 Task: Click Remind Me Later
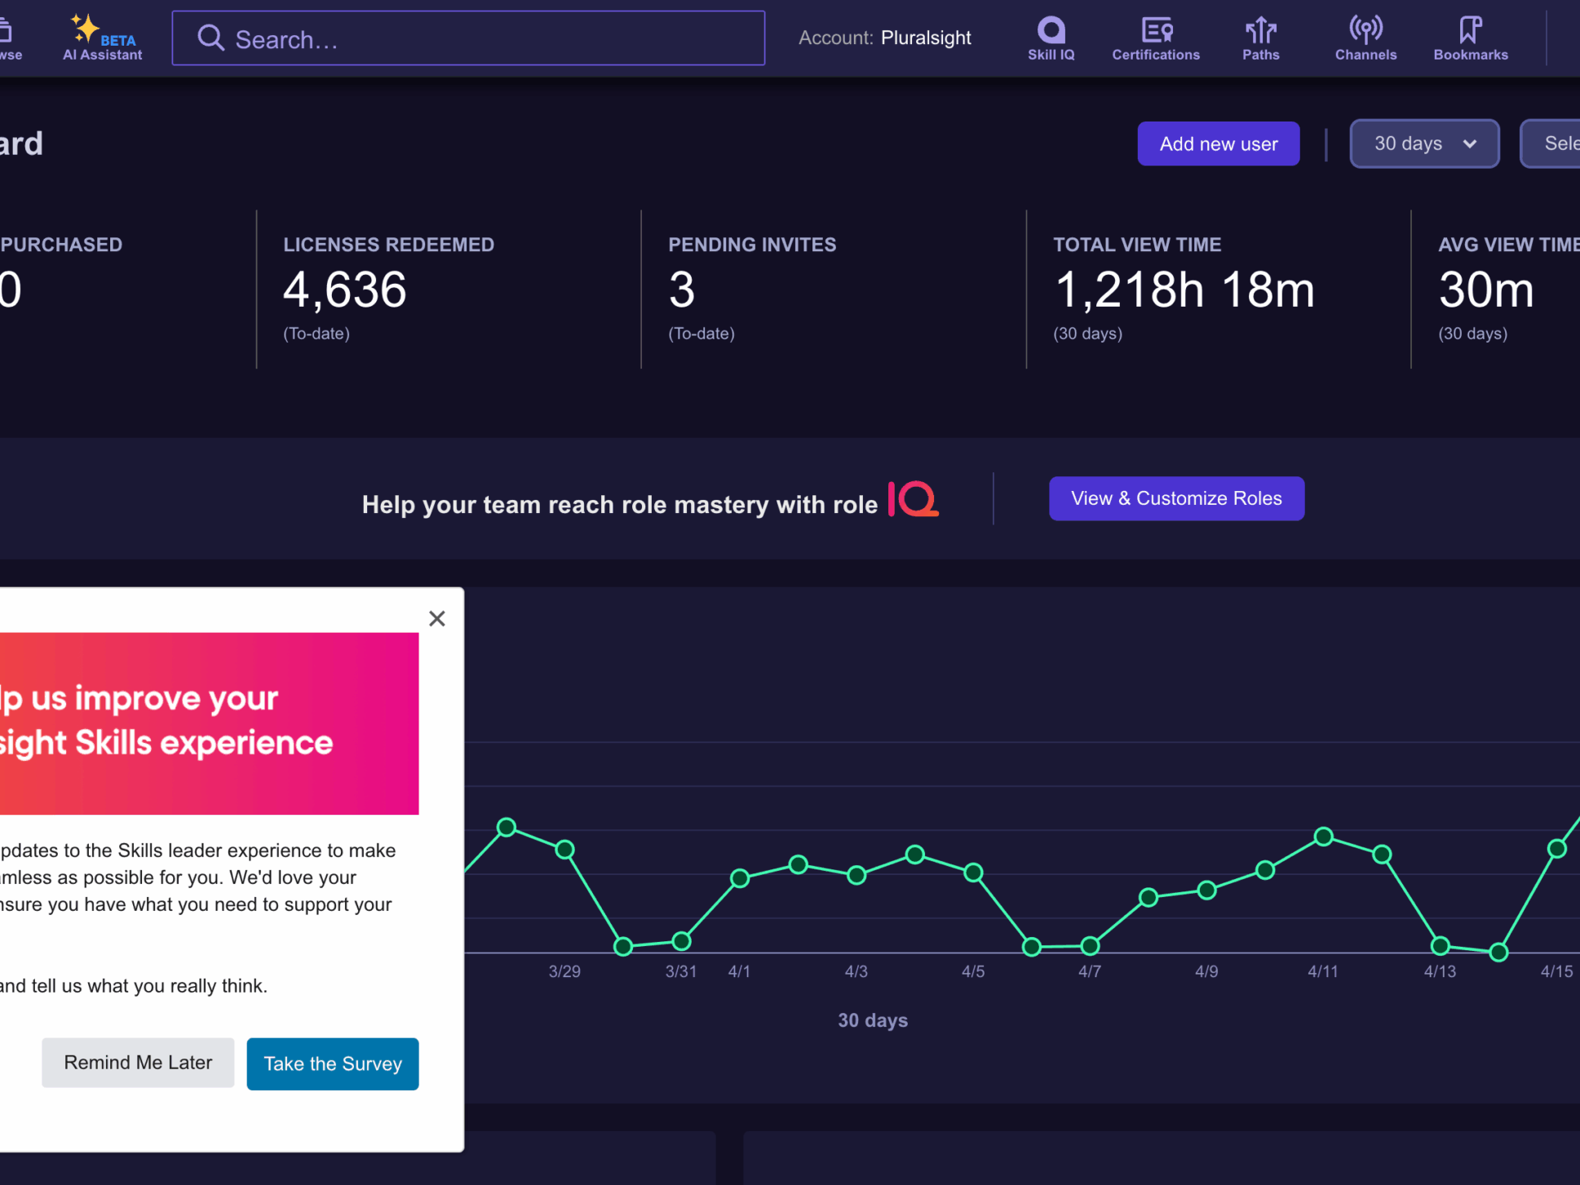coord(138,1063)
